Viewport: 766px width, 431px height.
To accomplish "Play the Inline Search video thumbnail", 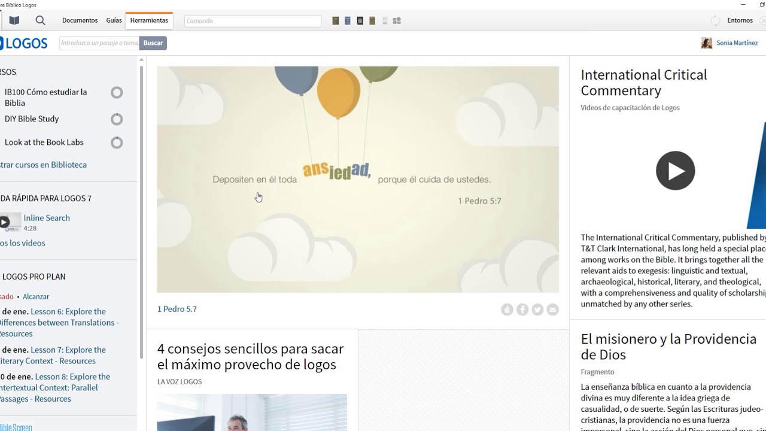I will click(x=10, y=223).
